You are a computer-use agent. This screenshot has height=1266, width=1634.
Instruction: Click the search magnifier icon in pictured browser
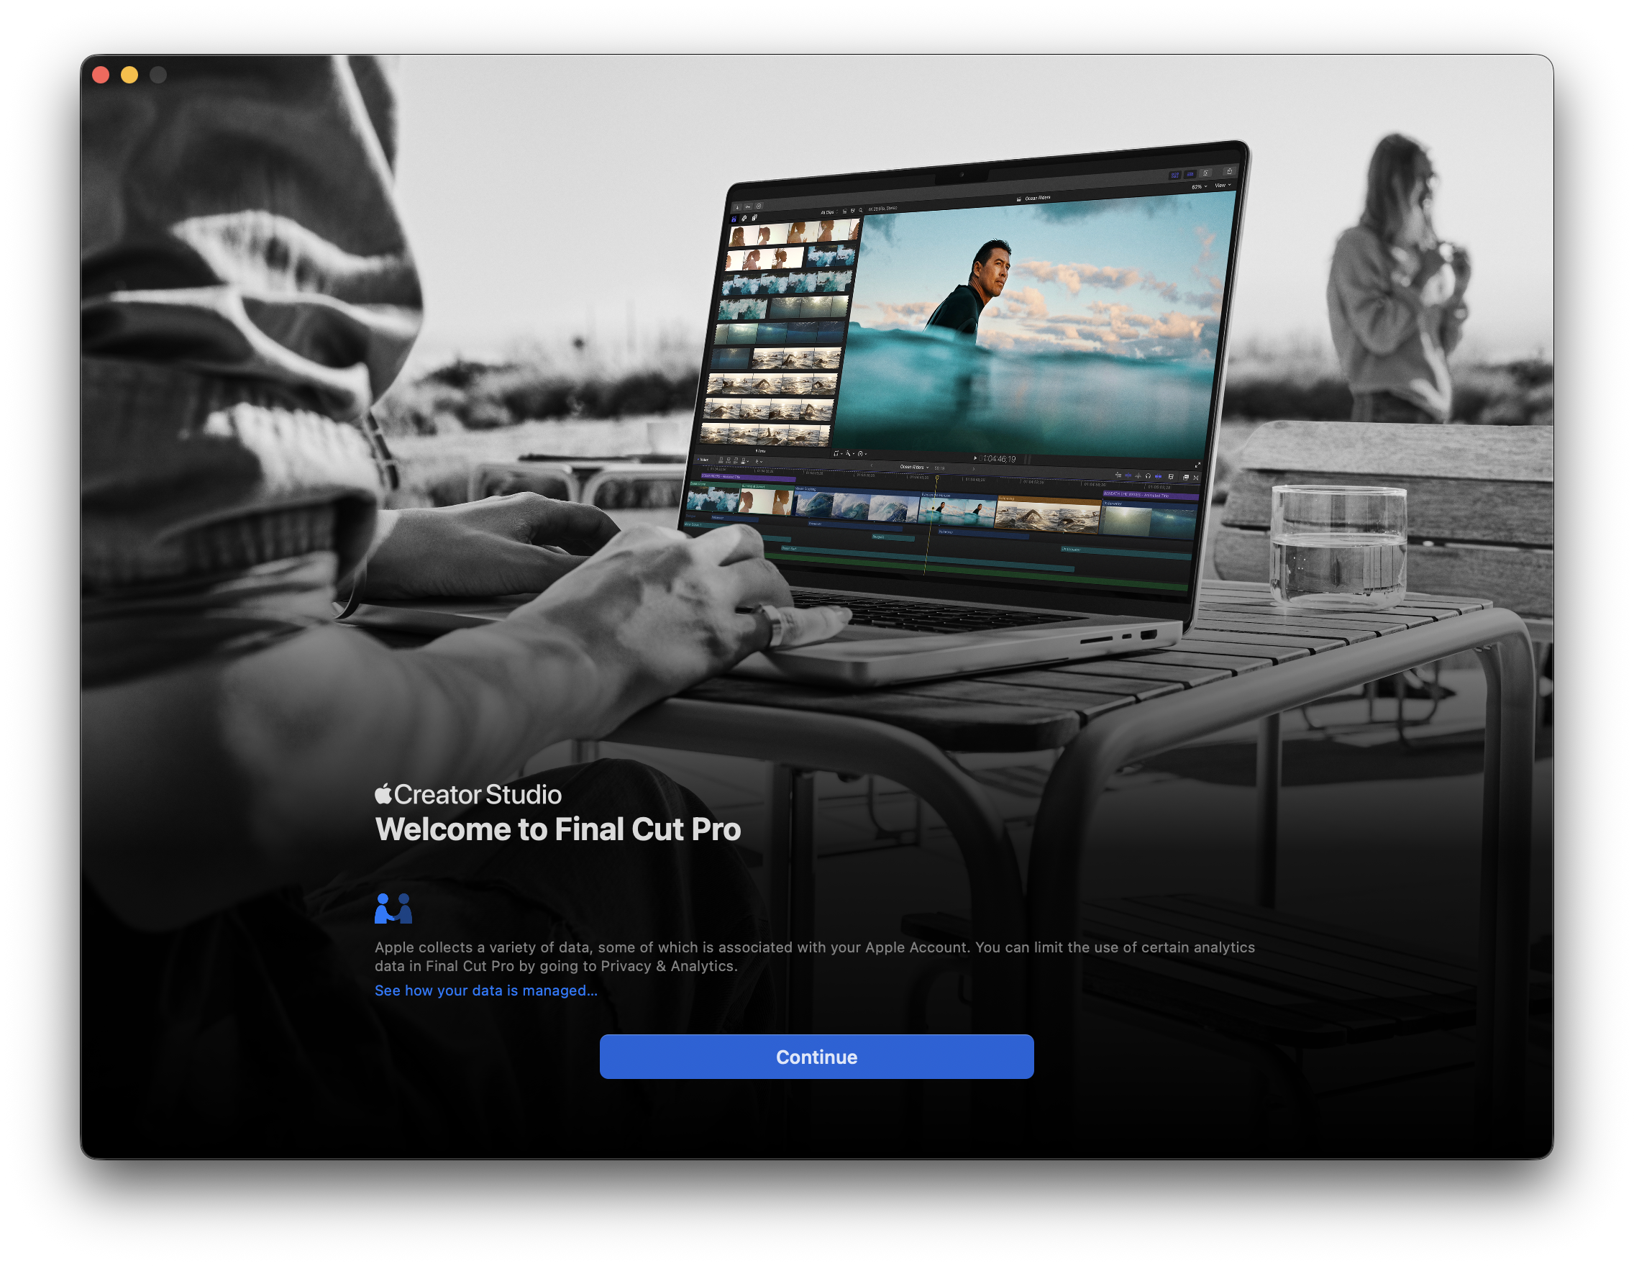pyautogui.click(x=860, y=210)
